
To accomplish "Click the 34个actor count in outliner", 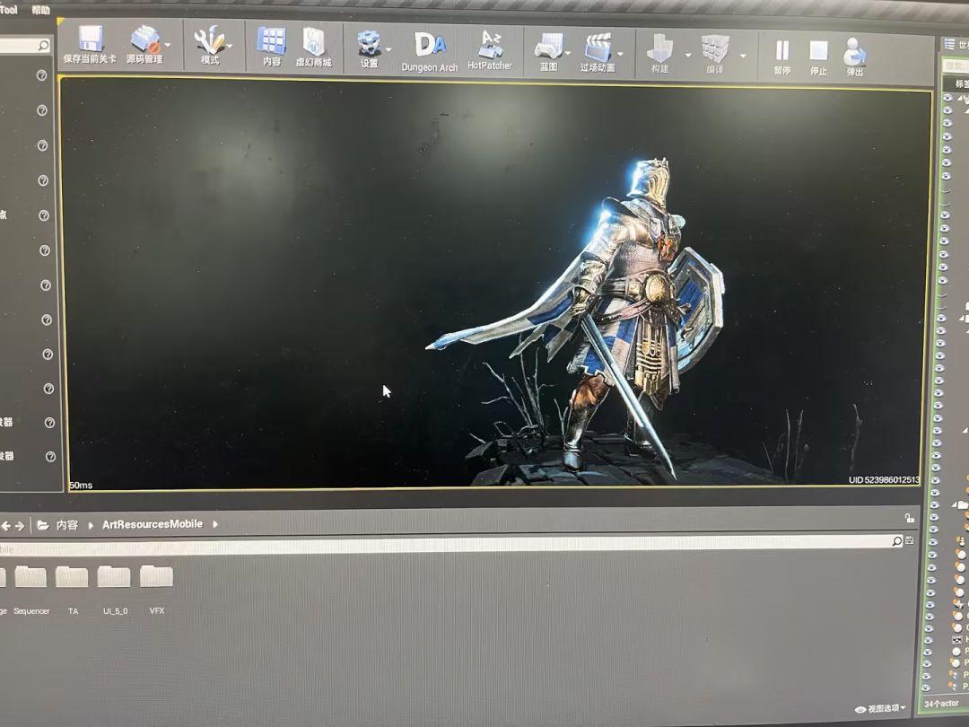I will [941, 704].
